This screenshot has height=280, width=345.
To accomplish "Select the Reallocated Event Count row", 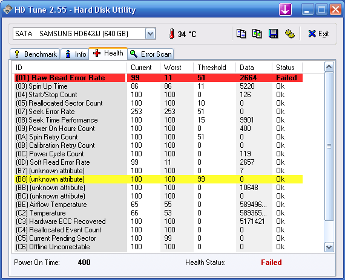I will 159,230.
